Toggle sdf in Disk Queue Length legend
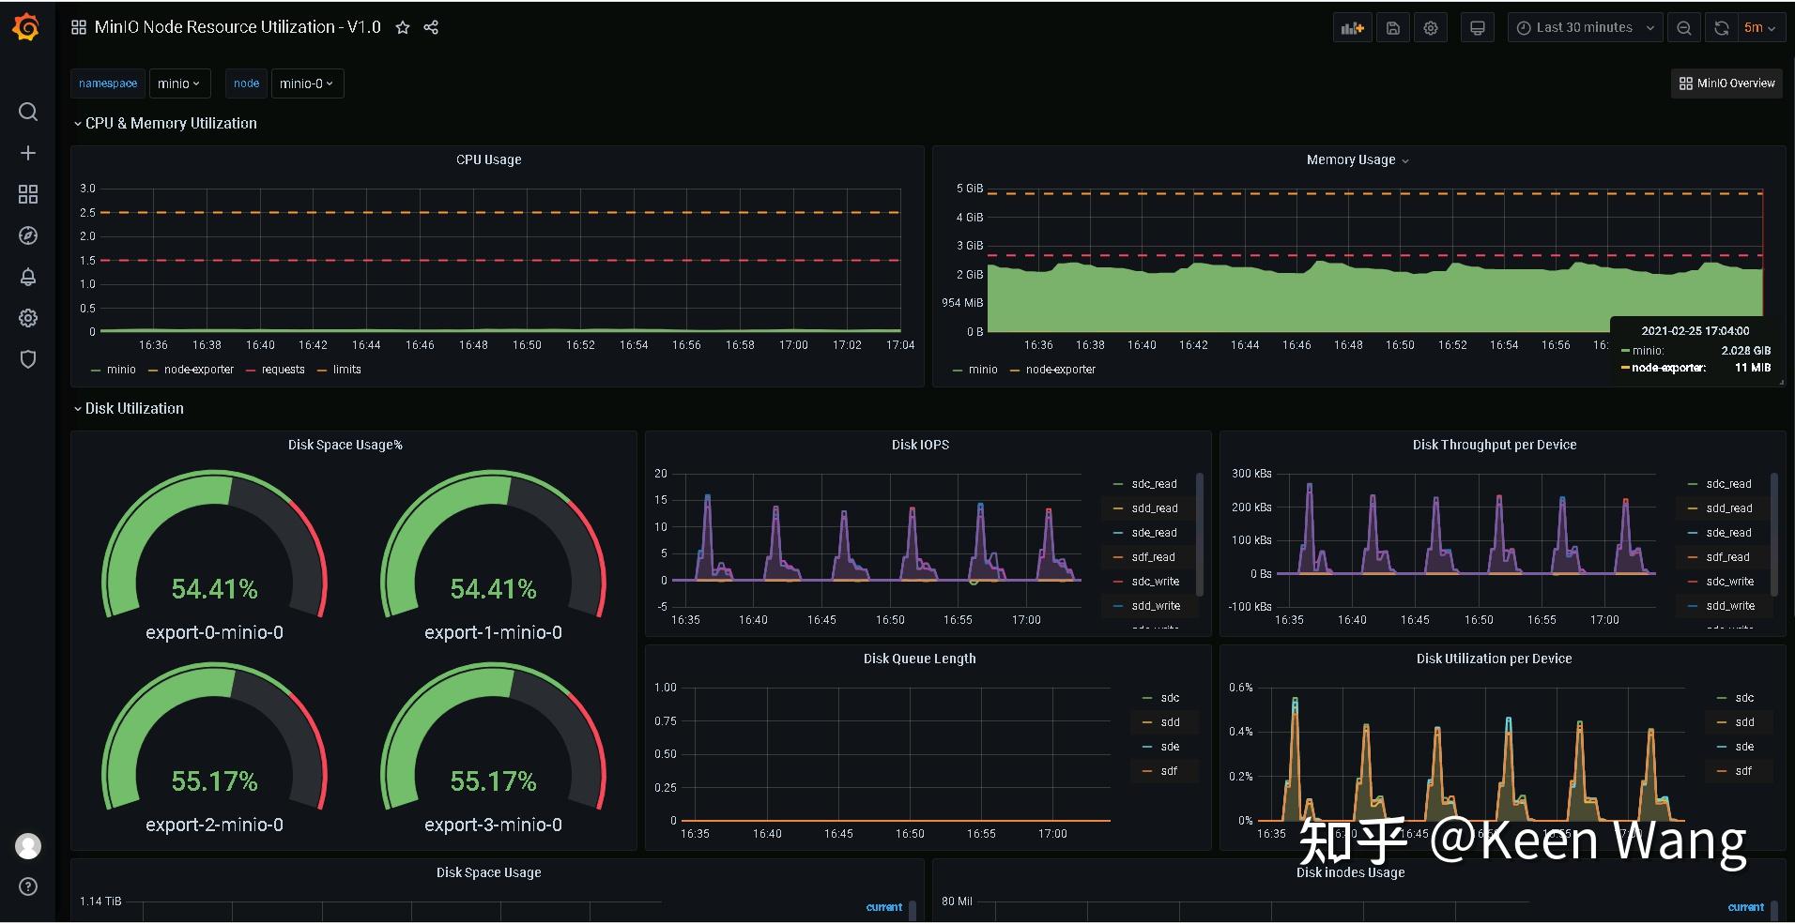 pyautogui.click(x=1169, y=771)
